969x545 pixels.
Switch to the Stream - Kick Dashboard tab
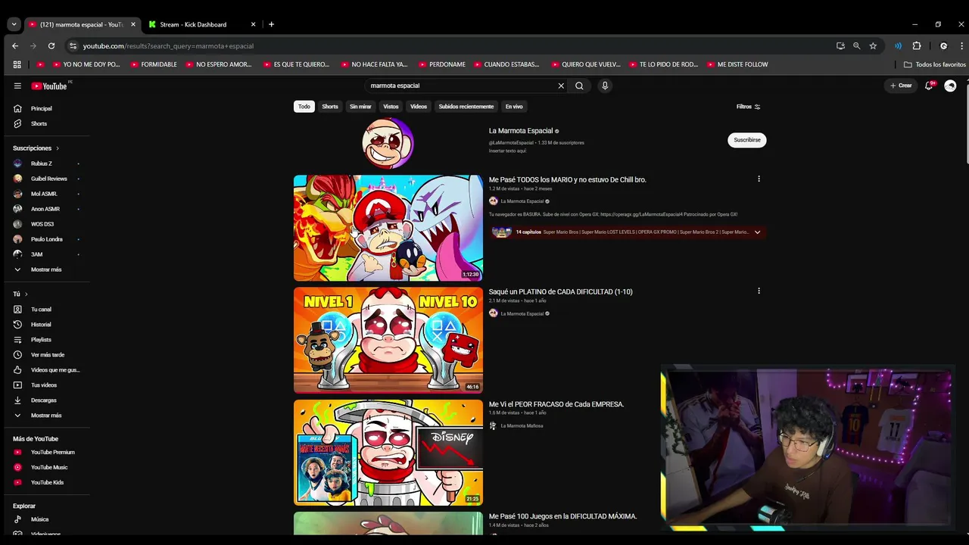(x=201, y=24)
